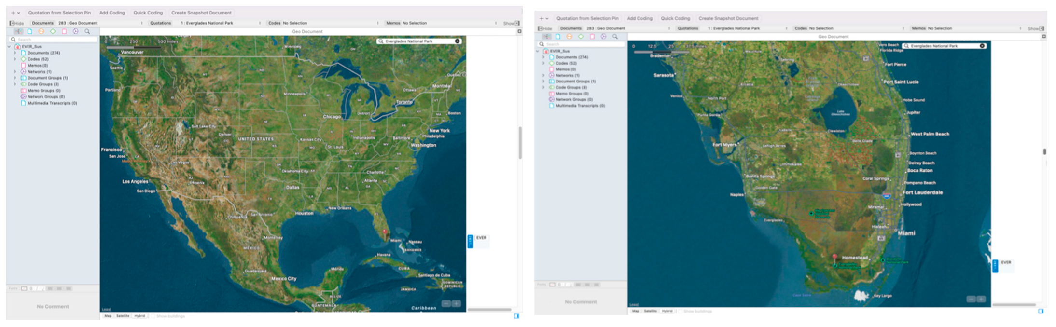Expand Documents (274) tree node in left window
Viewport: 1056px width, 327px height.
pyautogui.click(x=15, y=53)
